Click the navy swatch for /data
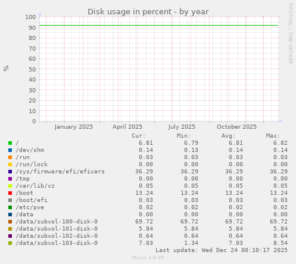Image resolution: width=296 pixels, height=264 pixels. click(x=10, y=215)
